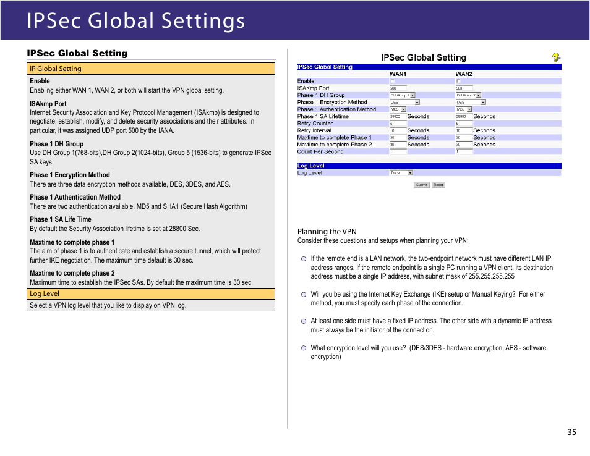Click WAN1 Retry Interval field

pyautogui.click(x=398, y=130)
